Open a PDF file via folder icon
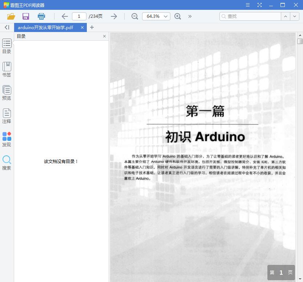The height and width of the screenshot is (282, 303). [x=11, y=16]
